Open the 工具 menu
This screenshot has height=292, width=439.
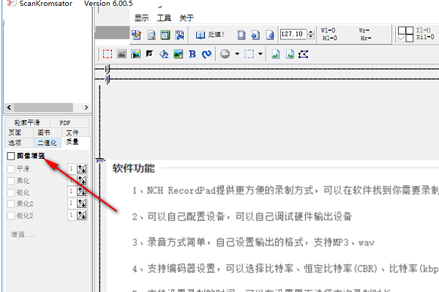click(164, 18)
